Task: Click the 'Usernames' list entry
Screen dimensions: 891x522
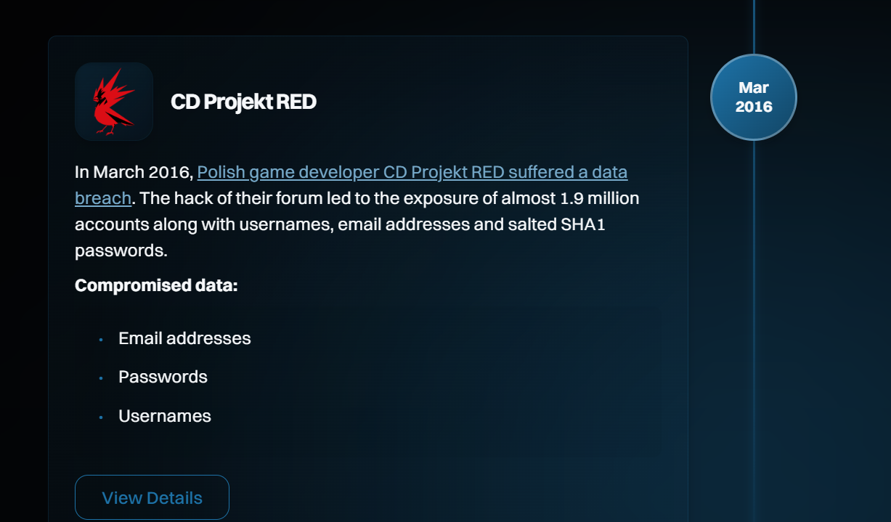Action: click(165, 416)
